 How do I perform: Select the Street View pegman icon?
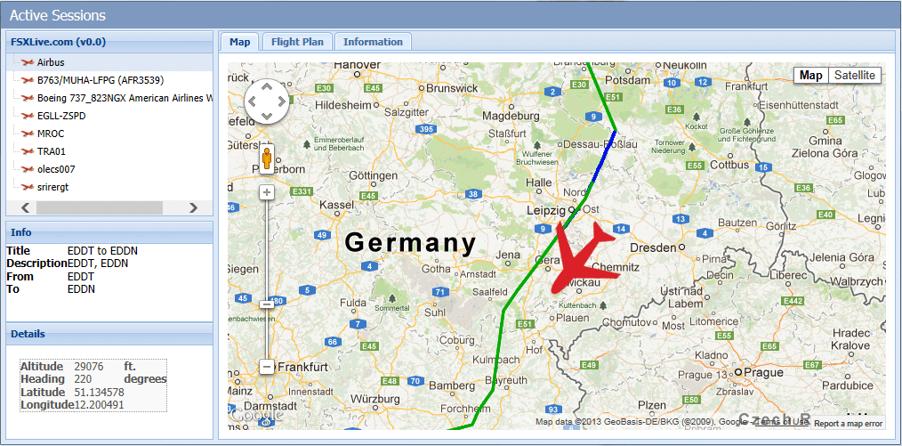tap(266, 158)
